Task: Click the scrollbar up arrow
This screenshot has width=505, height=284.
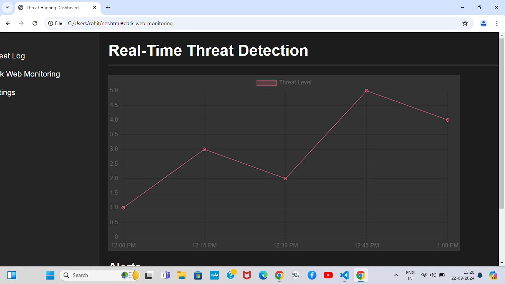Action: (502, 35)
